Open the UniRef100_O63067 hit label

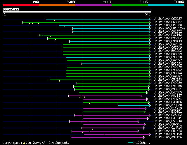coord(168,22)
